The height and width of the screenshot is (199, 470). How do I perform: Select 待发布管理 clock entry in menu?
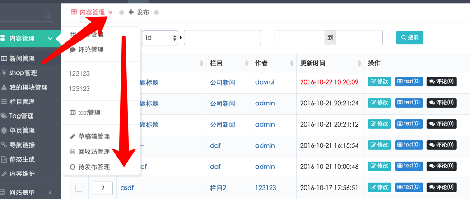pyautogui.click(x=93, y=167)
